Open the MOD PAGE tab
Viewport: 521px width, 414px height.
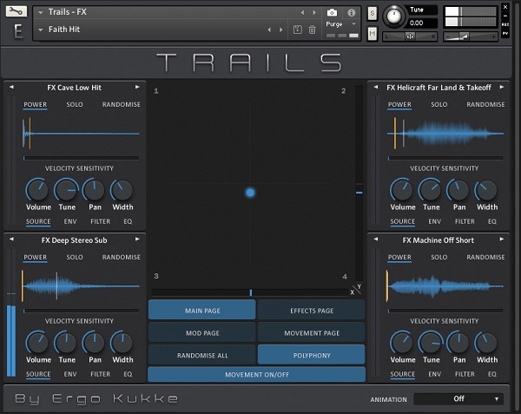tap(202, 332)
